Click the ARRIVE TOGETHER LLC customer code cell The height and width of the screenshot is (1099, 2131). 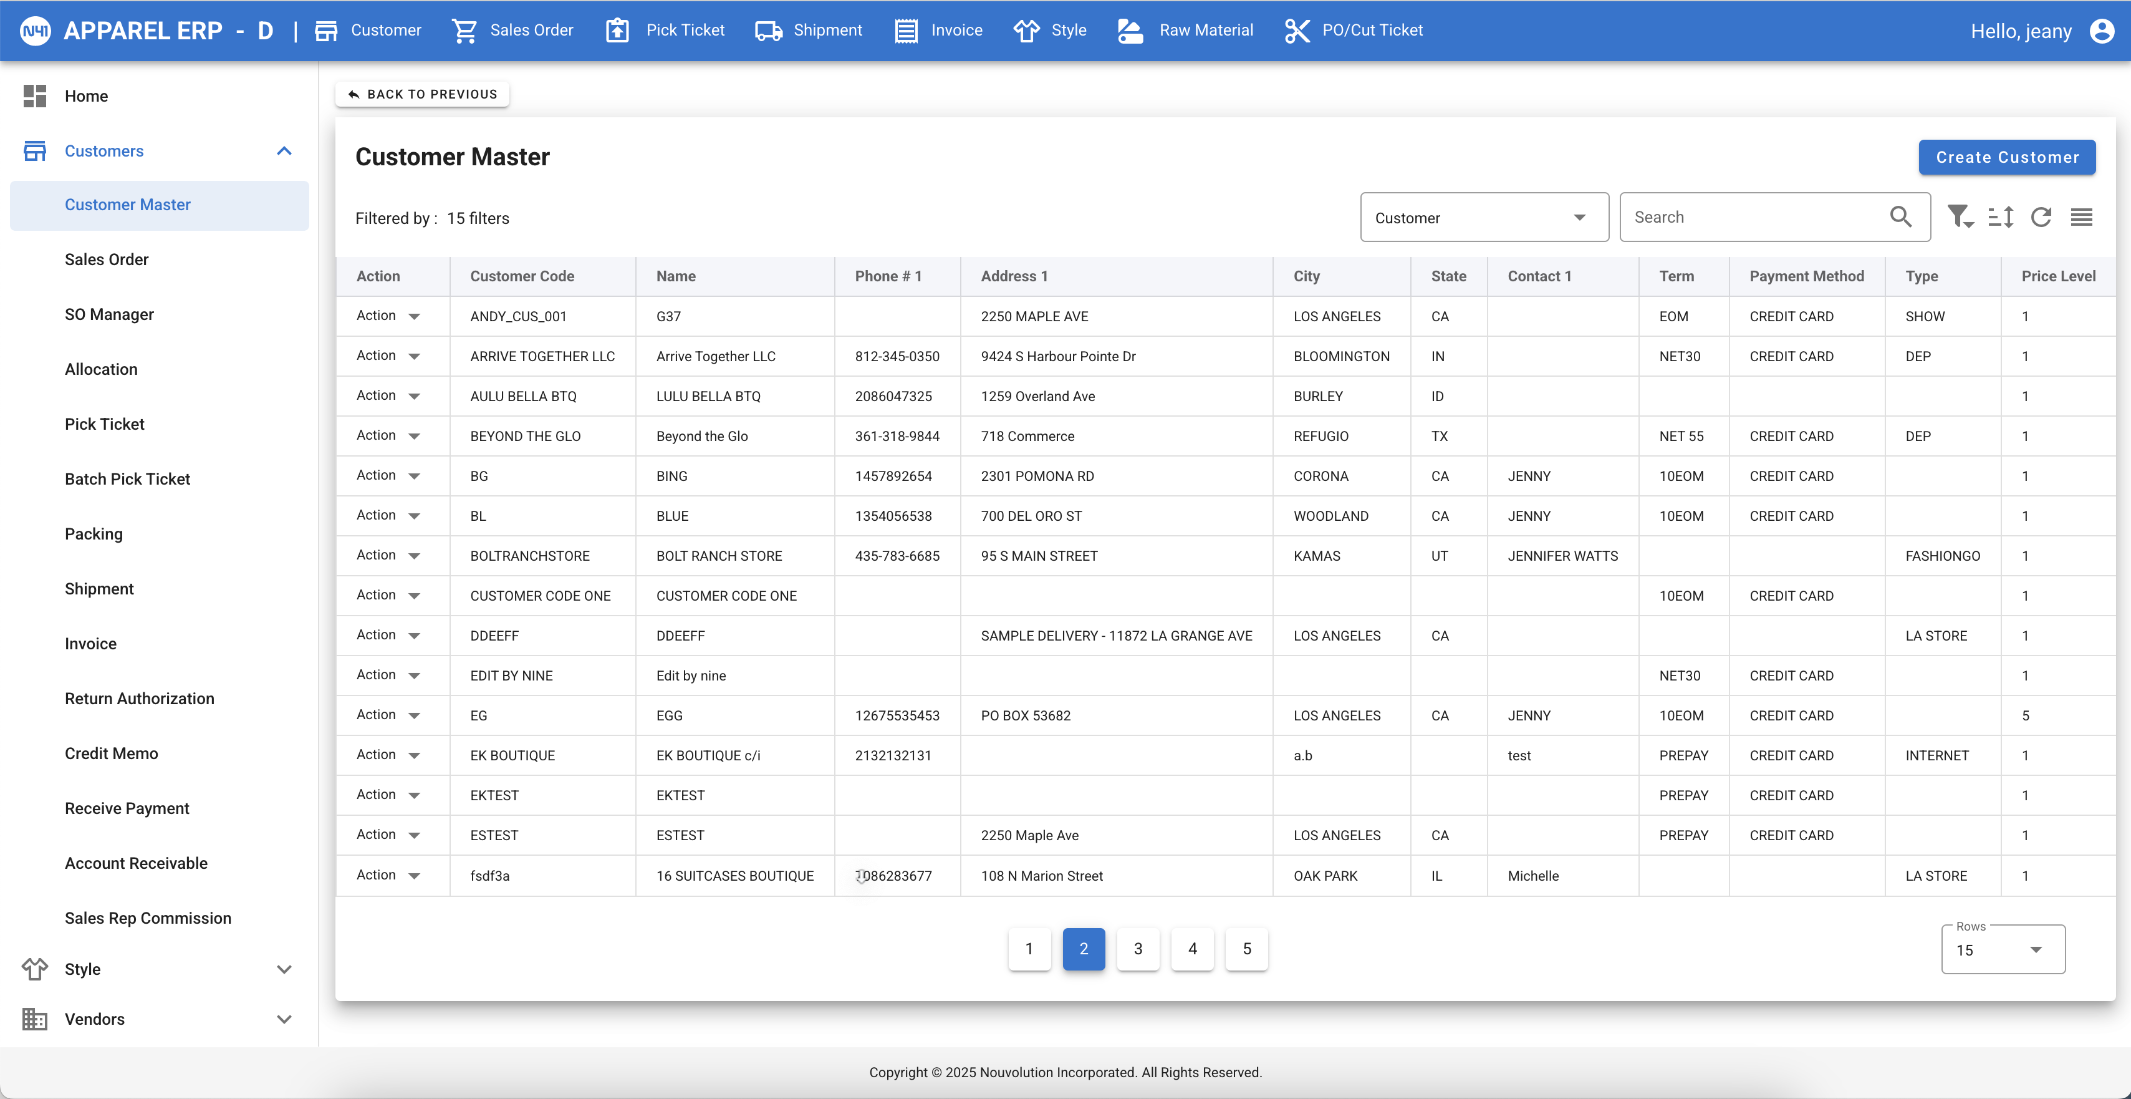[542, 357]
